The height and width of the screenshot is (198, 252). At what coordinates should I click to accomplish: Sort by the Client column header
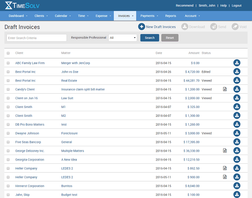(x=19, y=53)
